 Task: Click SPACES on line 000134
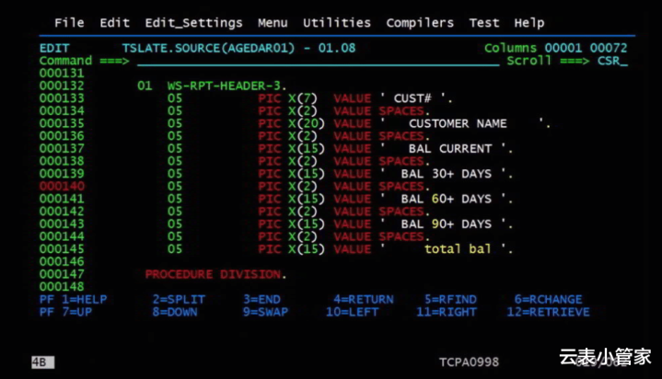(x=401, y=110)
